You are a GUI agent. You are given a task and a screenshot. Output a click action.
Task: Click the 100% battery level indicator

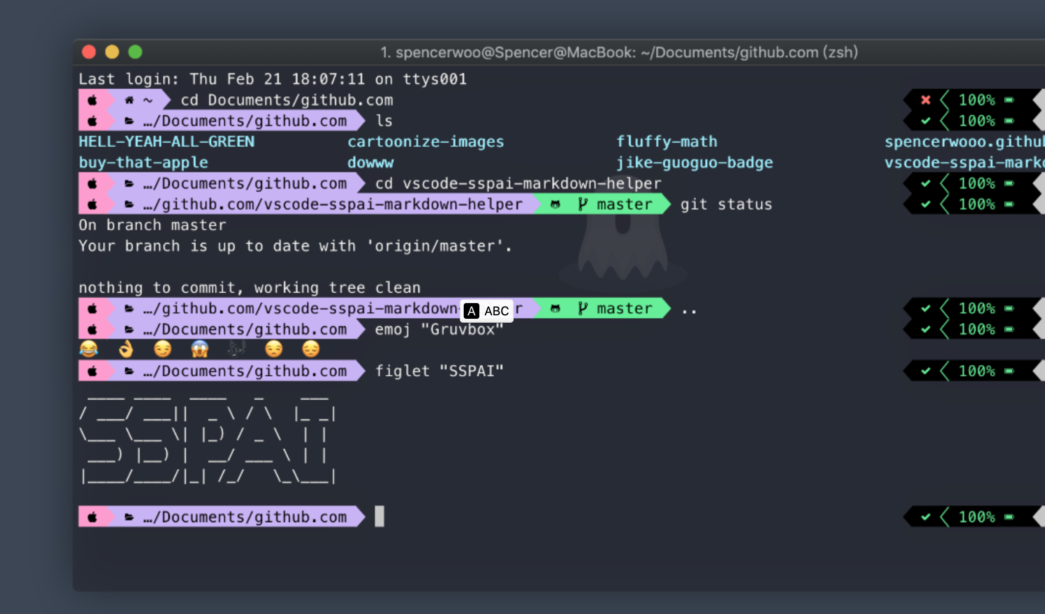[978, 100]
